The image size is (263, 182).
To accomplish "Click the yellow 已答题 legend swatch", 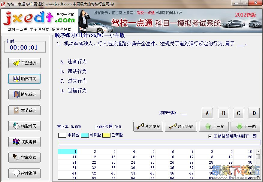I will [106, 135].
